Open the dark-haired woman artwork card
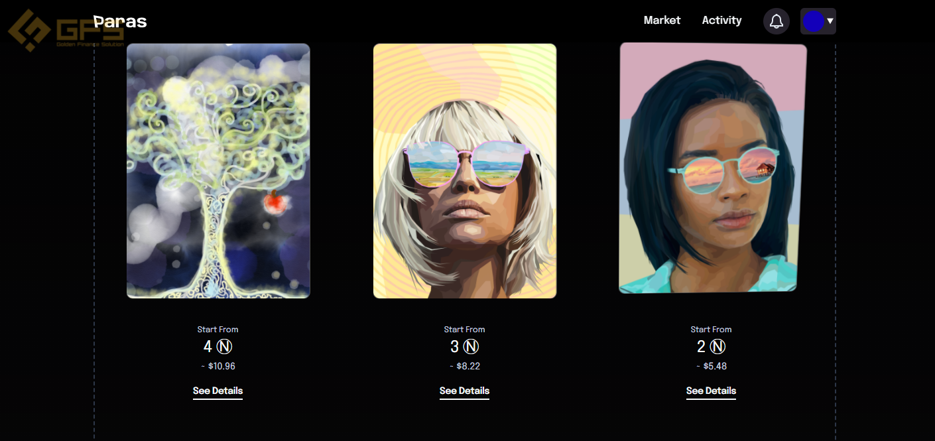Image resolution: width=935 pixels, height=441 pixels. point(713,168)
